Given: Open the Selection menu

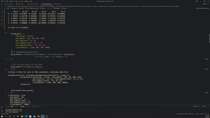Looking at the screenshot, I should (12, 1).
